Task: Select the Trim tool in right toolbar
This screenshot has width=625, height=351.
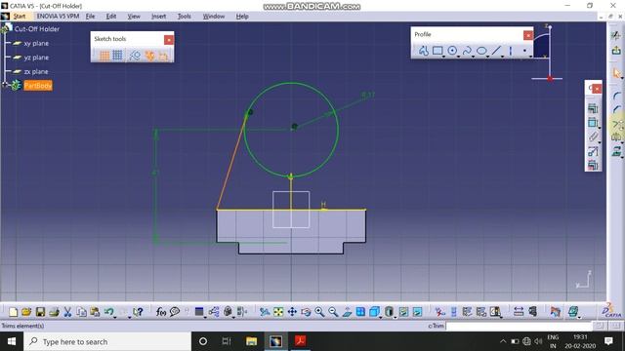Action: 616,125
